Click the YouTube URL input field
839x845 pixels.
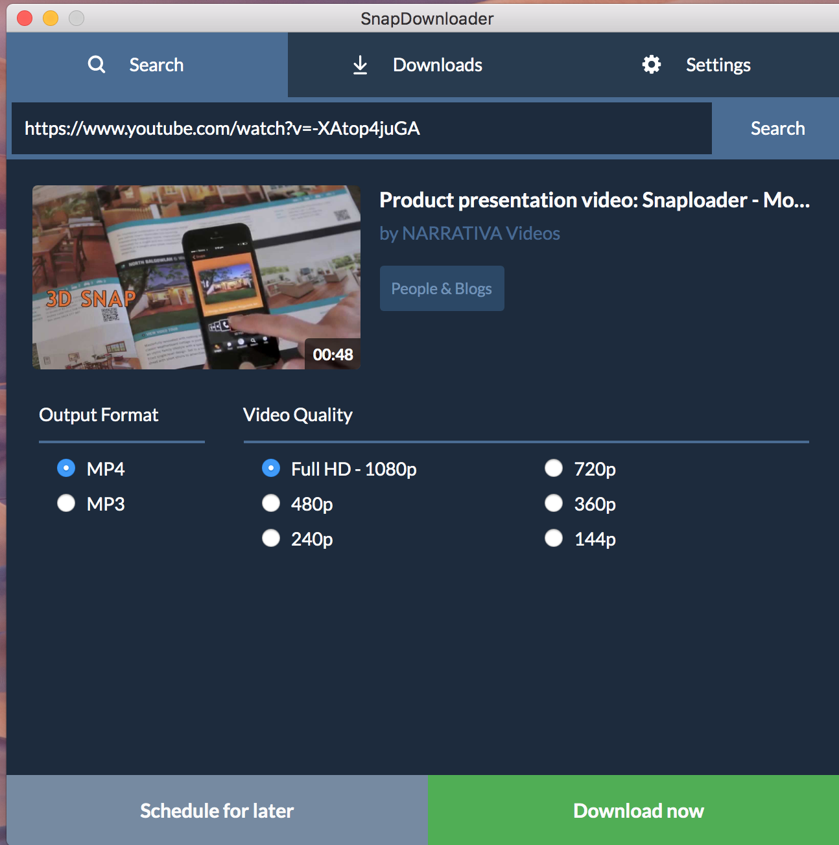point(362,128)
